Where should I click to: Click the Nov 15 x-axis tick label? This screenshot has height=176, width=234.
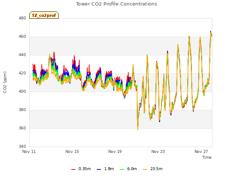click(x=72, y=151)
